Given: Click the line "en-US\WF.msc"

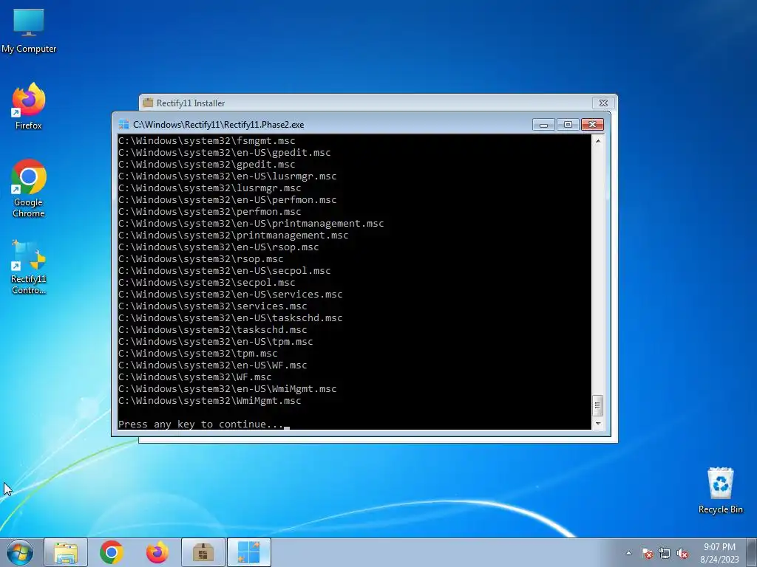Looking at the screenshot, I should (212, 365).
